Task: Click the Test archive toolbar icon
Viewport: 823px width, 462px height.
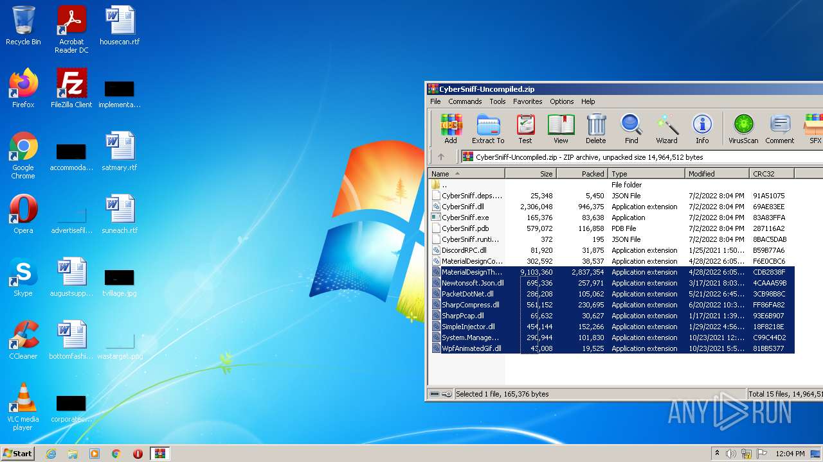Action: point(525,129)
